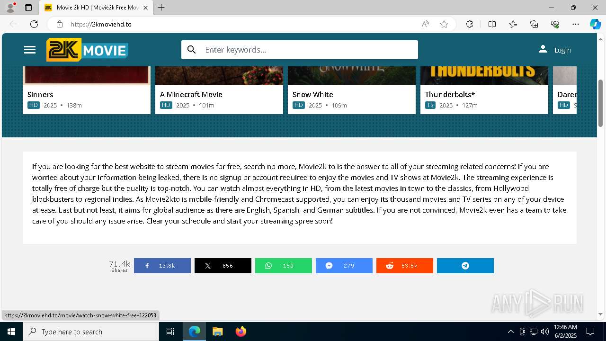Image resolution: width=606 pixels, height=341 pixels.
Task: Toggle Split screen view in Edge
Action: pyautogui.click(x=492, y=24)
